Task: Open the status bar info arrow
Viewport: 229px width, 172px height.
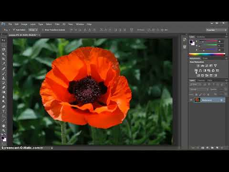Action: 52,148
